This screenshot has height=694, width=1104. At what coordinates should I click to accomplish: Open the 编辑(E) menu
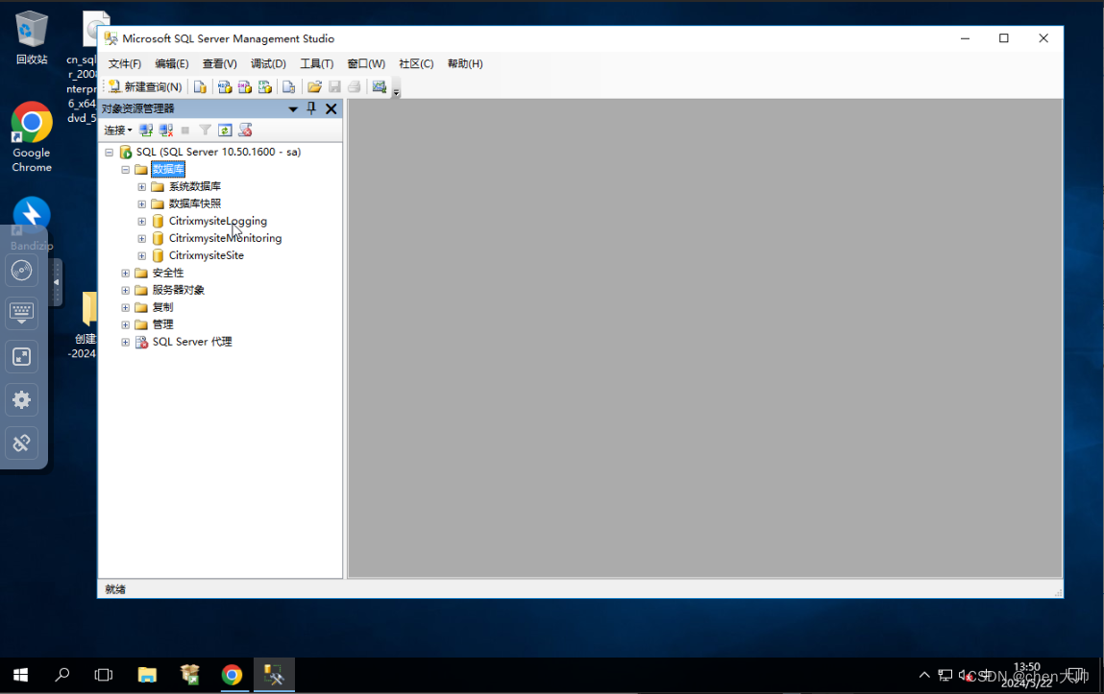[172, 63]
